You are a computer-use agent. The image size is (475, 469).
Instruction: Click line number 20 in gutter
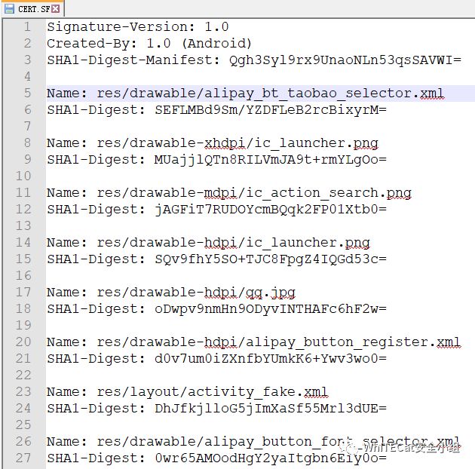(23, 342)
